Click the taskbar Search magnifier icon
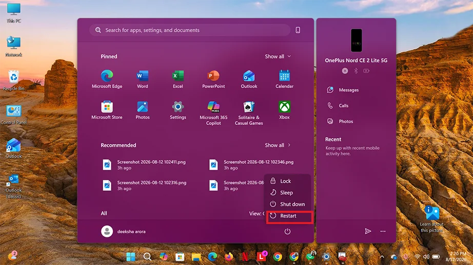 pyautogui.click(x=147, y=257)
